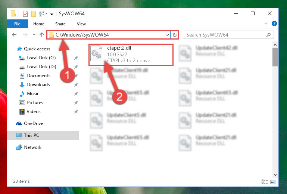Image resolution: width=287 pixels, height=194 pixels.
Task: Click New Folder icon in quick access toolbar
Action: coord(34,13)
